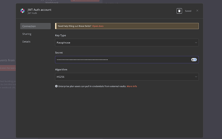Viewport: 222px width, 139px height.
Task: Switch to the Sharing tab
Action: [27, 34]
